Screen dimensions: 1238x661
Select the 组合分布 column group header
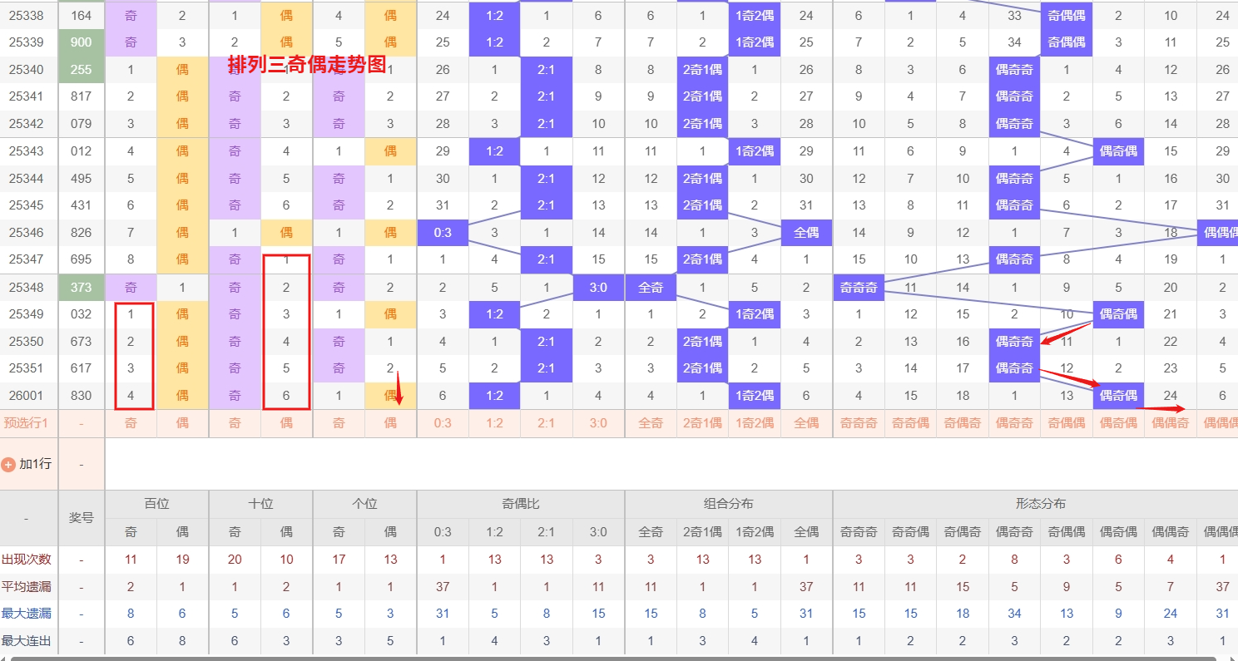coord(728,504)
